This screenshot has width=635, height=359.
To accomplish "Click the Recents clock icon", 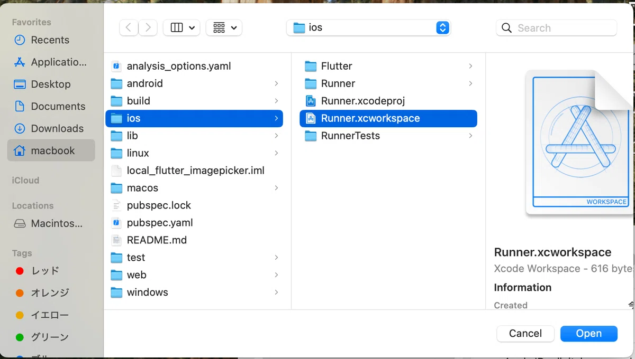I will 20,40.
